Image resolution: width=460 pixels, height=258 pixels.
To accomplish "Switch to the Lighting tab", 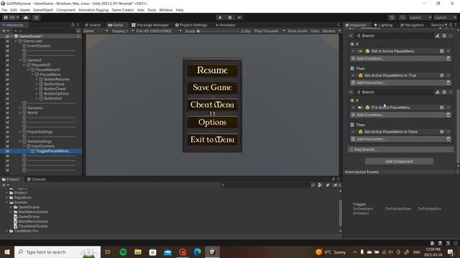I will coord(383,25).
